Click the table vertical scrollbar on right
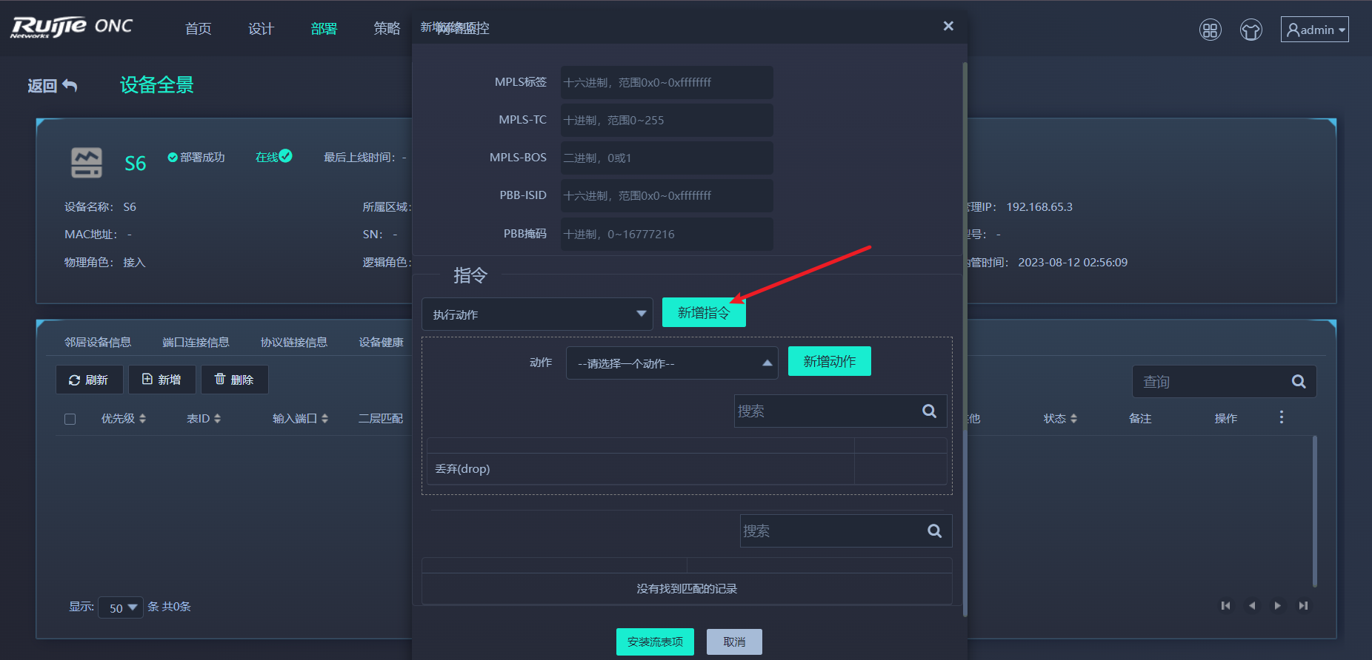The width and height of the screenshot is (1372, 660). [1315, 511]
